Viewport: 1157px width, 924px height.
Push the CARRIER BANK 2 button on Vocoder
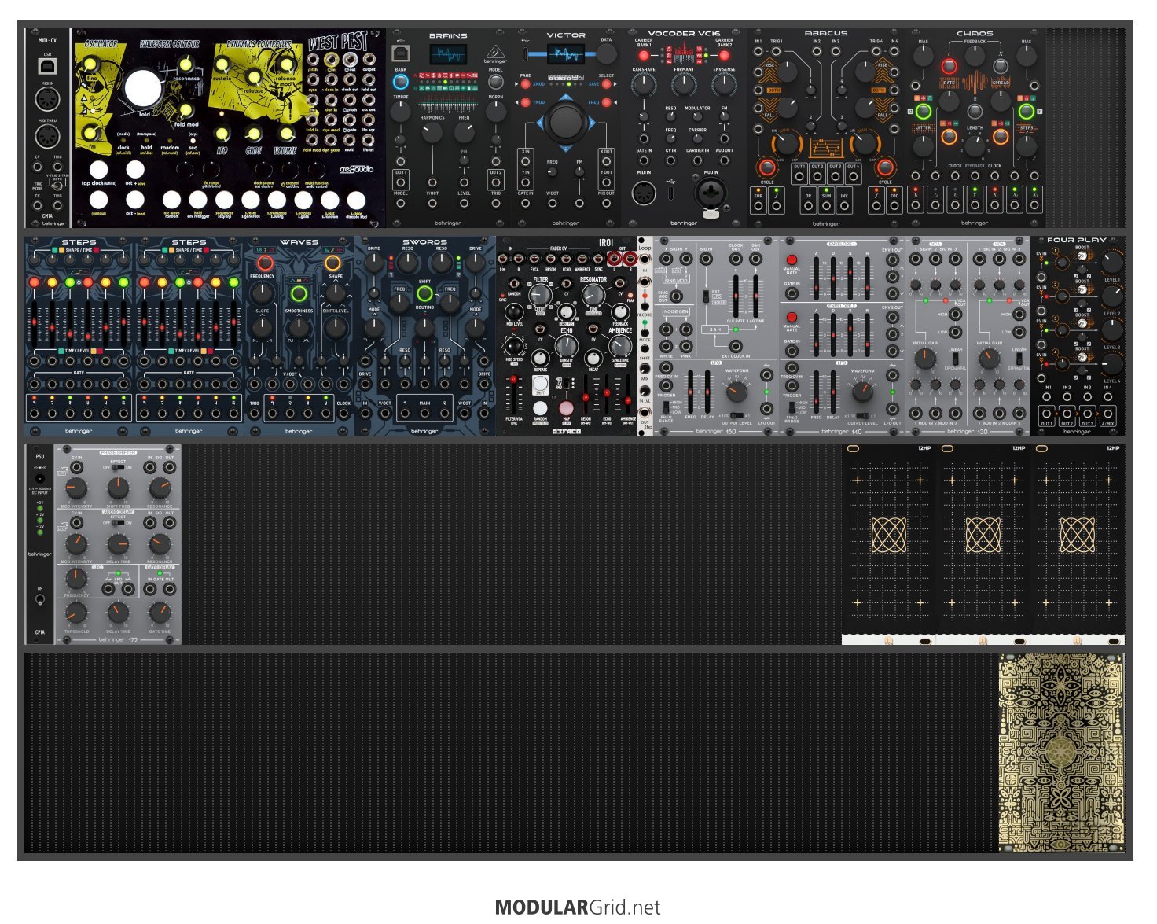tap(724, 56)
